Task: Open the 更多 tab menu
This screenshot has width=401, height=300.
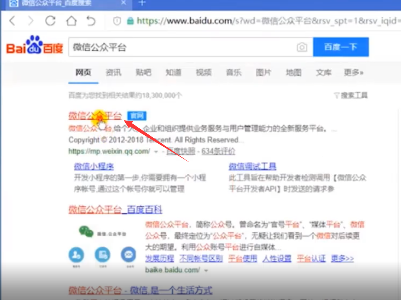Action: 353,73
